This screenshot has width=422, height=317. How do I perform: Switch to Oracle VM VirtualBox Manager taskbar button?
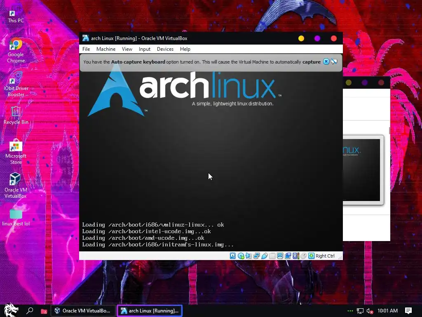(x=83, y=311)
